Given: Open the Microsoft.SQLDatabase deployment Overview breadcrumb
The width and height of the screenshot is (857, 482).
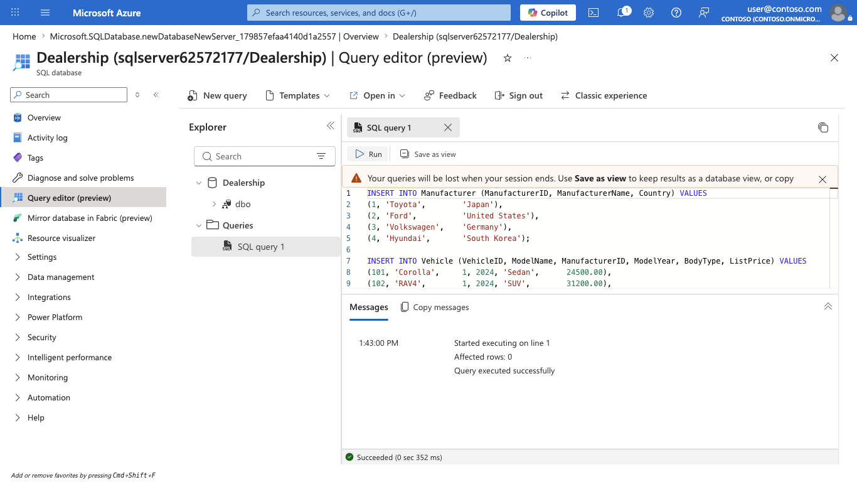Looking at the screenshot, I should 215,36.
